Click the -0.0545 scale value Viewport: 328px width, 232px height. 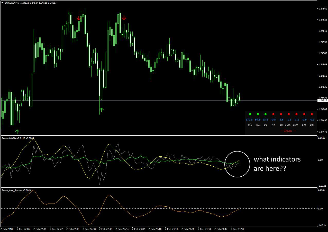[x=322, y=225]
